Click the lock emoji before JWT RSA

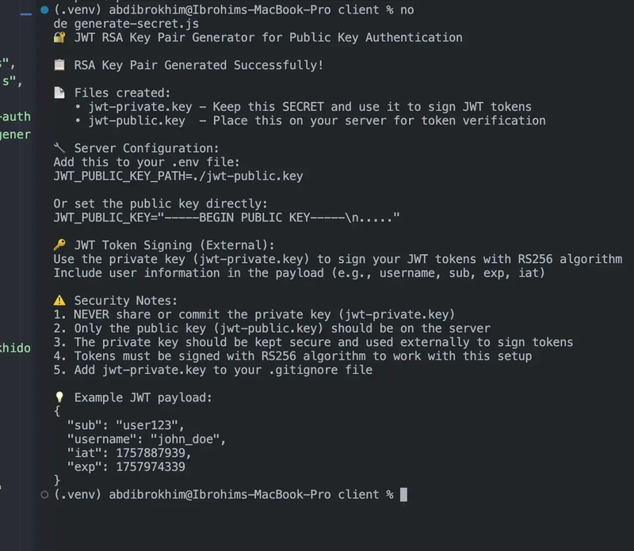tap(59, 37)
